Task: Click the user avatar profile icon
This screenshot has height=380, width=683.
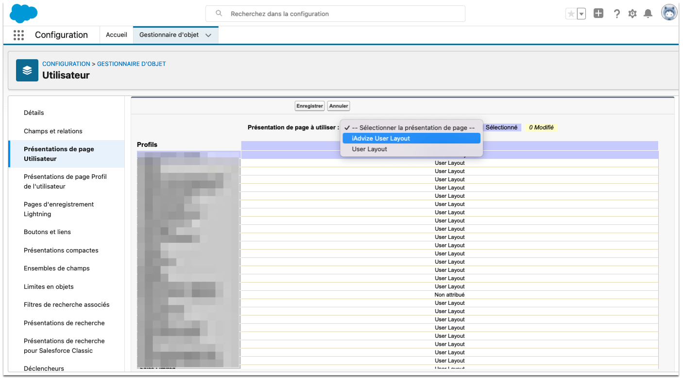Action: coord(669,13)
